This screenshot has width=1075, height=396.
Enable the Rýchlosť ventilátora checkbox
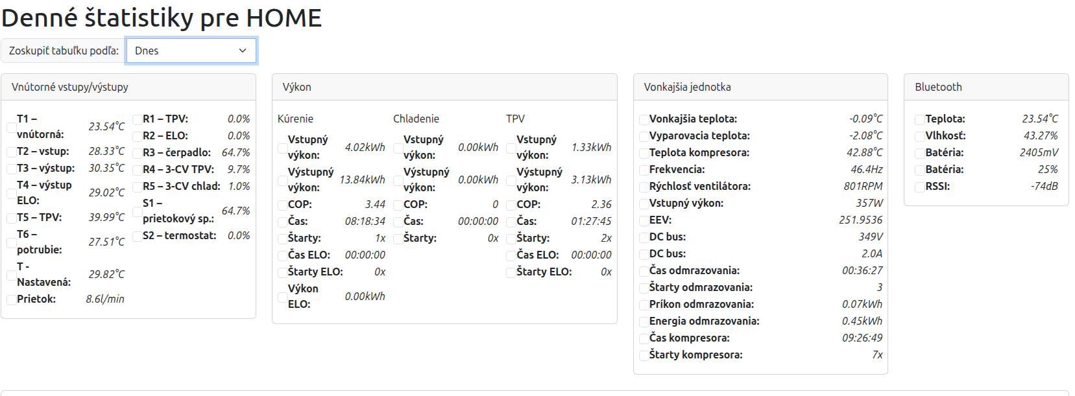click(x=644, y=187)
